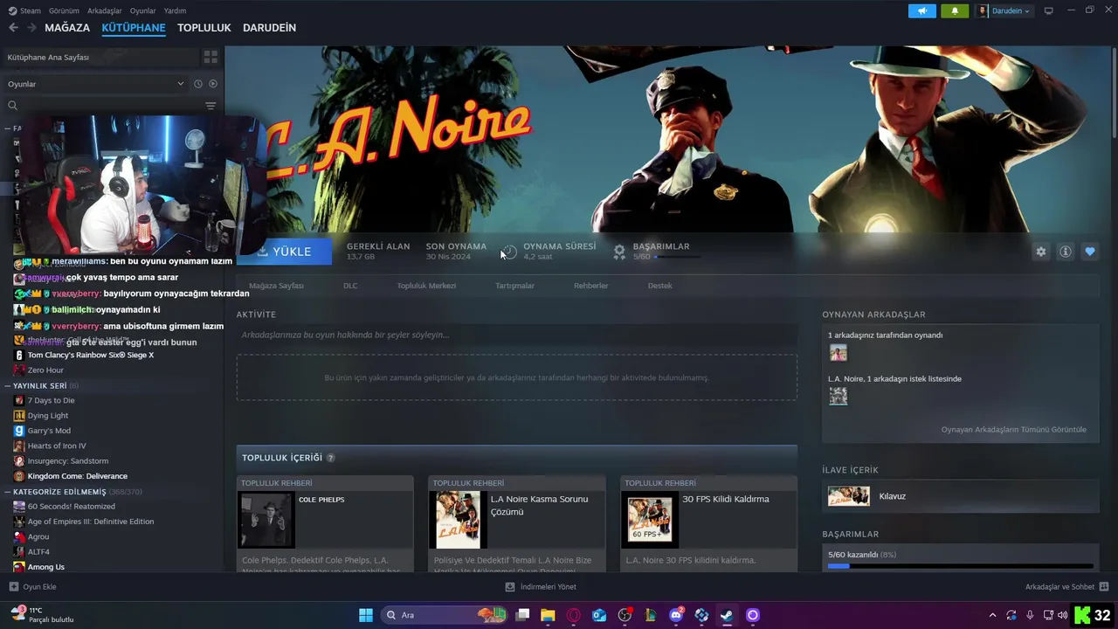Image resolution: width=1118 pixels, height=629 pixels.
Task: Click the Oyun Ekle plus icon
Action: (x=13, y=587)
